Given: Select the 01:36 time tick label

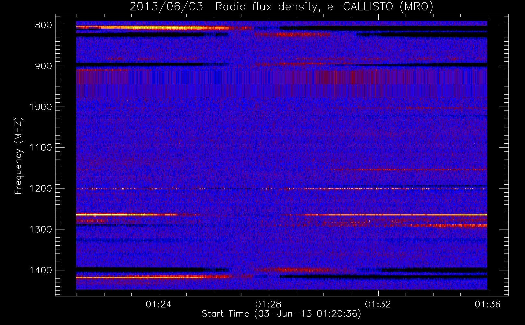Looking at the screenshot, I should coord(488,305).
